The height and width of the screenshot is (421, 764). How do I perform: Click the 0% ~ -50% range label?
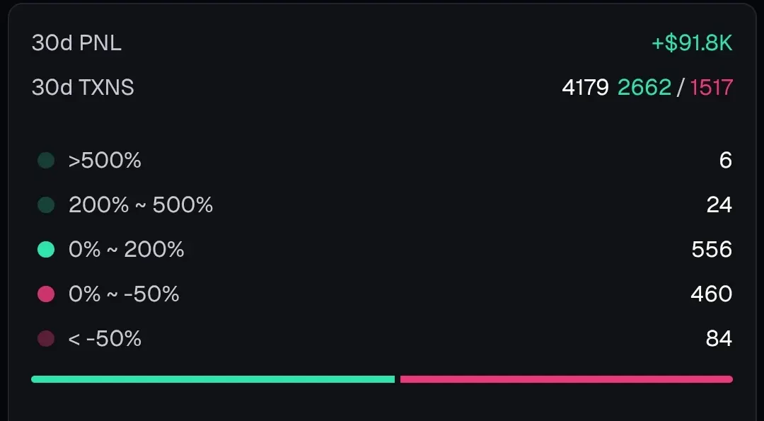124,294
